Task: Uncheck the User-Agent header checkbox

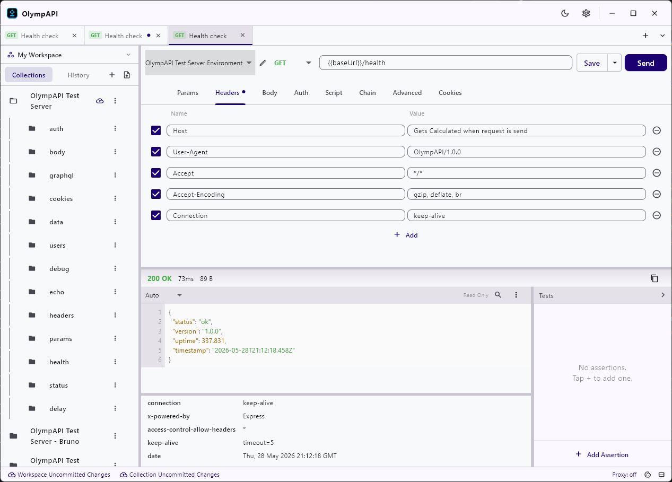Action: (x=156, y=152)
